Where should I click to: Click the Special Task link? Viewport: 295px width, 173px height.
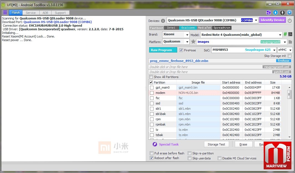(169, 144)
